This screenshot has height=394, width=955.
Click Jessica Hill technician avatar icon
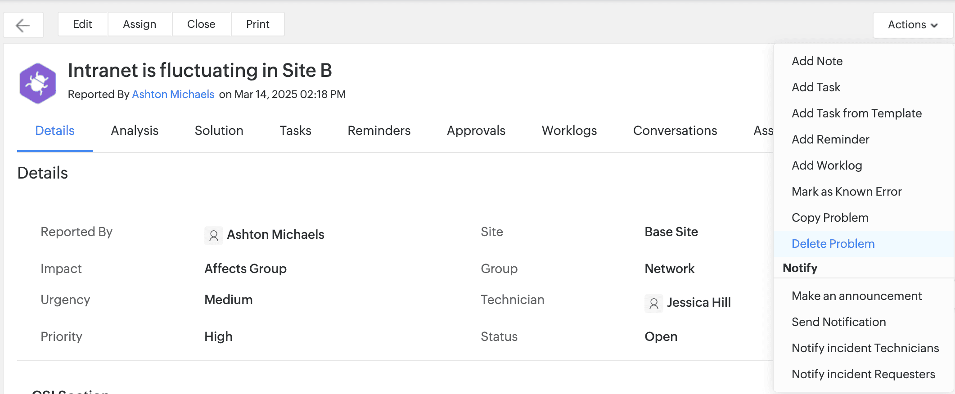[654, 304]
